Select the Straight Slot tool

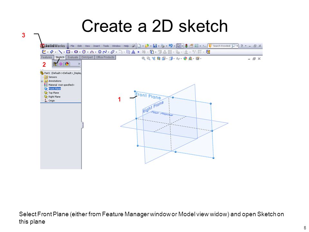[76, 52]
